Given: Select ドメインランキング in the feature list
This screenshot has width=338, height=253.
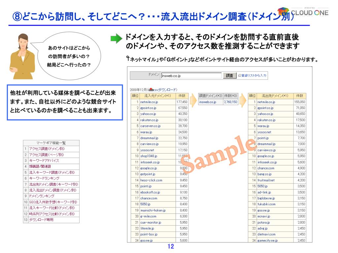Looking at the screenshot, I should [x=42, y=196].
